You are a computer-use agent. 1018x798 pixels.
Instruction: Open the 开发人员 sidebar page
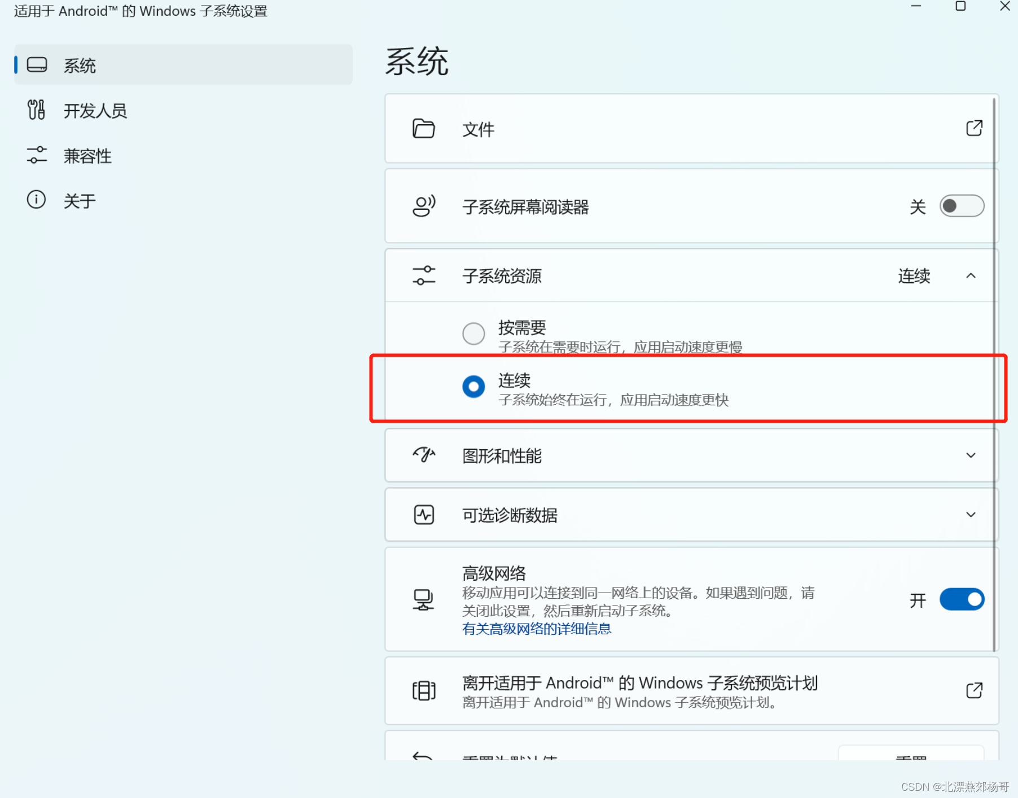183,110
